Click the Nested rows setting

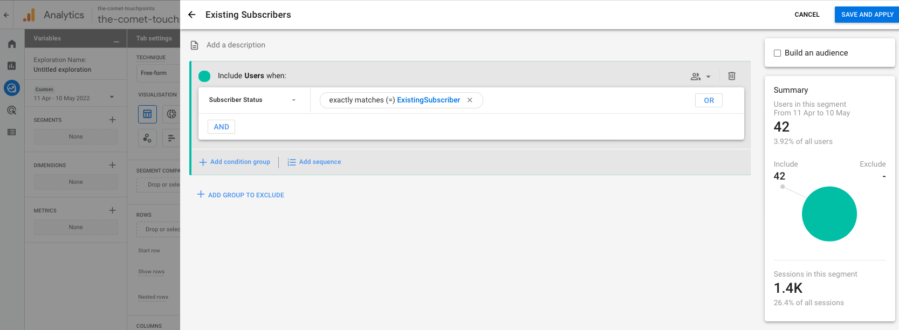[153, 297]
